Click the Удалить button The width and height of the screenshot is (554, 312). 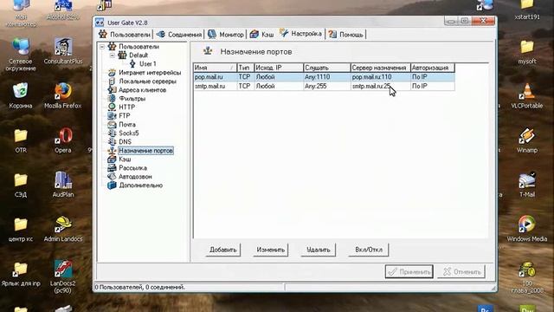click(x=318, y=250)
